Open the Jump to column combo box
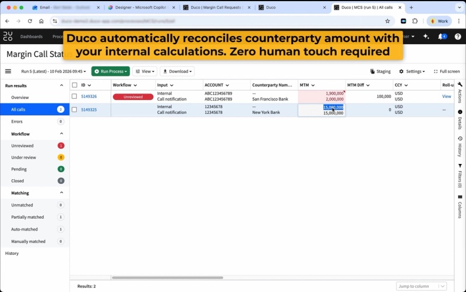The width and height of the screenshot is (466, 292). point(421,286)
